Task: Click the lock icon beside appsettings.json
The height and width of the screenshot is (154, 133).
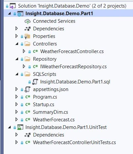Action: (x=22, y=90)
